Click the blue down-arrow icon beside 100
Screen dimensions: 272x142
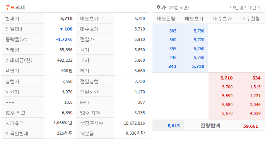[x=61, y=29]
